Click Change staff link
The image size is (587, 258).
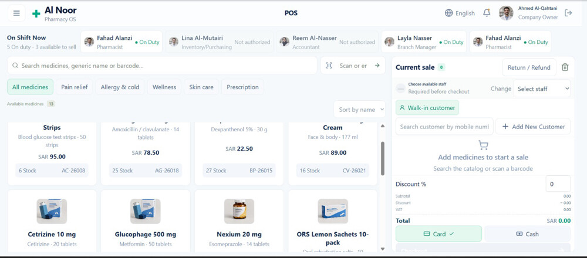501,89
